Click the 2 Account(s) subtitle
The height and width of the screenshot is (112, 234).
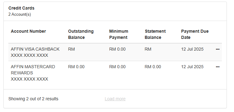pyautogui.click(x=20, y=15)
